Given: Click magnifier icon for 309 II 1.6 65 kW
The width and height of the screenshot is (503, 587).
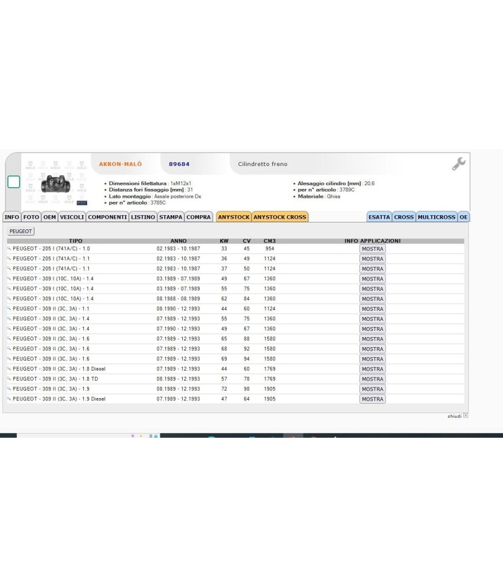Looking at the screenshot, I should tap(9, 338).
